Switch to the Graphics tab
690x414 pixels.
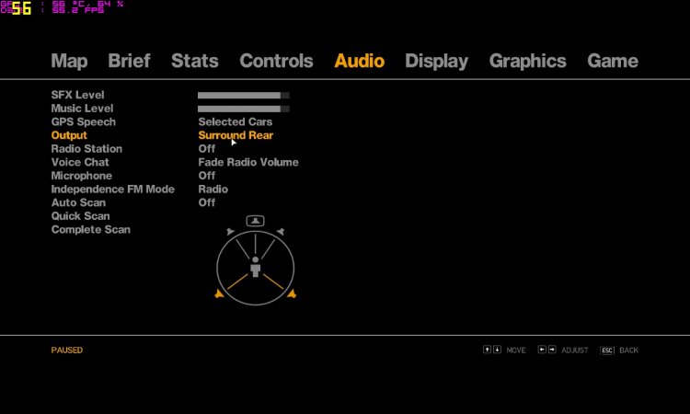(x=527, y=61)
